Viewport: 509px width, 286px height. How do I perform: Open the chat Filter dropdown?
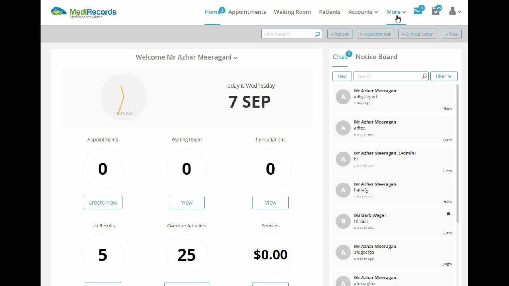444,76
